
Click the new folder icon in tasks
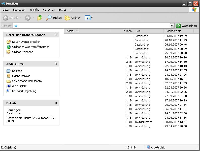point(9,42)
